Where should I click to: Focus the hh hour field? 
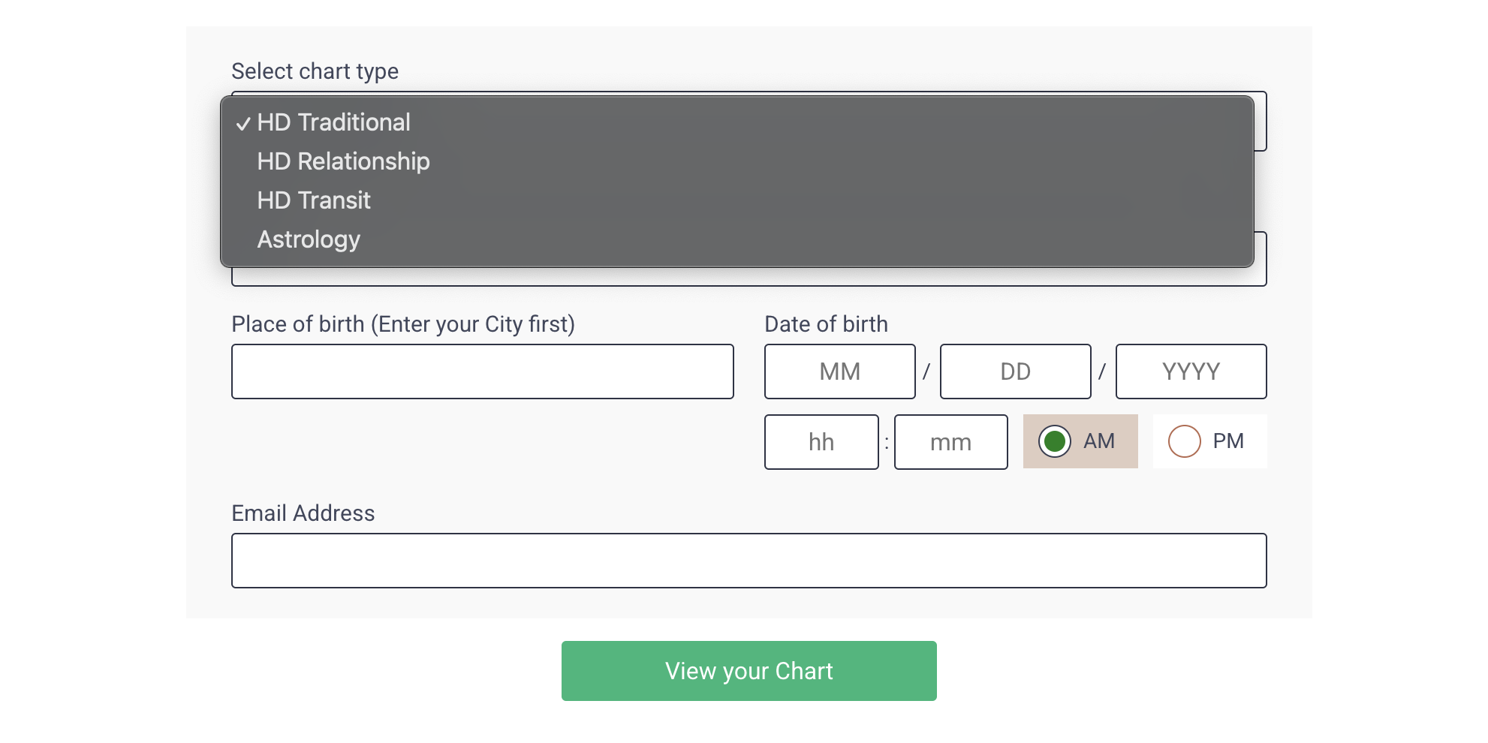[x=821, y=442]
